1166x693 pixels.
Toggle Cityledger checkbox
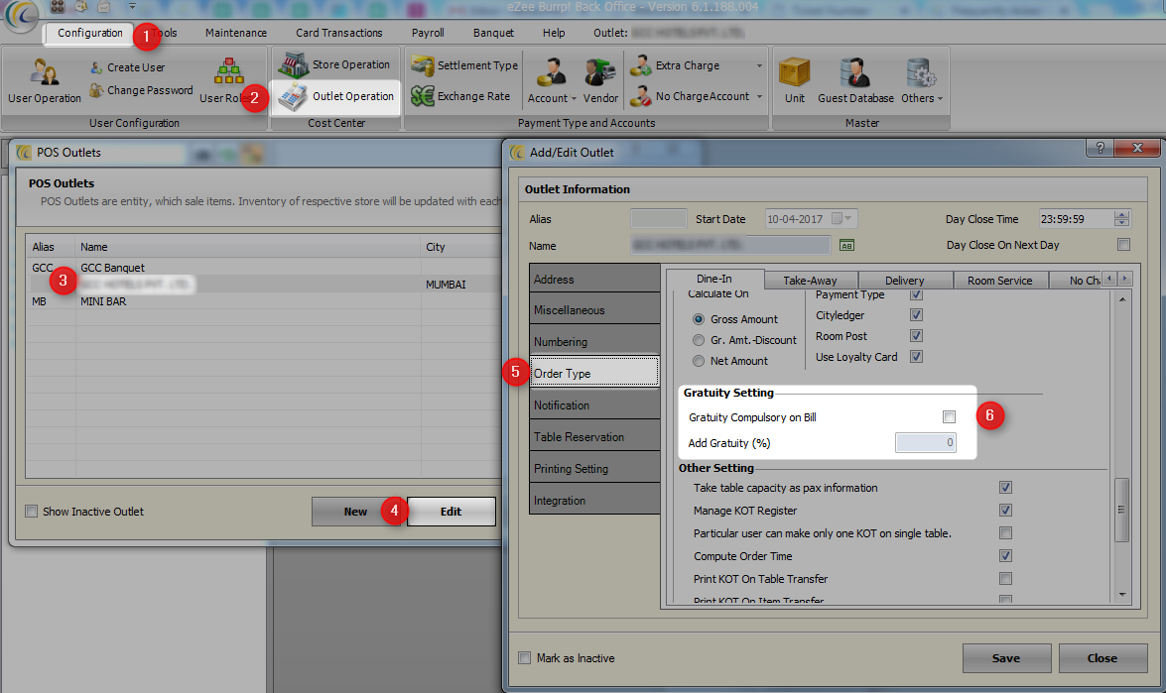tap(916, 315)
